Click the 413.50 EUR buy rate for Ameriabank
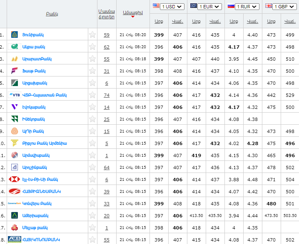 pyautogui.click(x=196, y=216)
